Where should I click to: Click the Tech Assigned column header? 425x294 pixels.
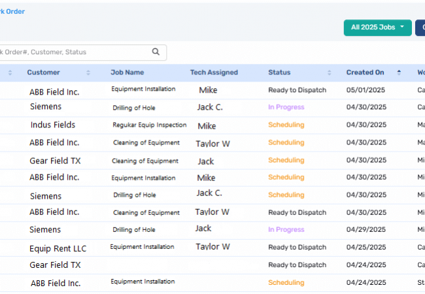[x=214, y=73]
